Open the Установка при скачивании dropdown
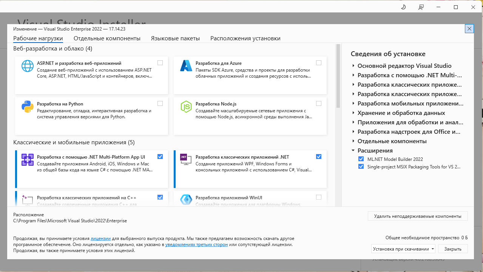 click(x=403, y=249)
